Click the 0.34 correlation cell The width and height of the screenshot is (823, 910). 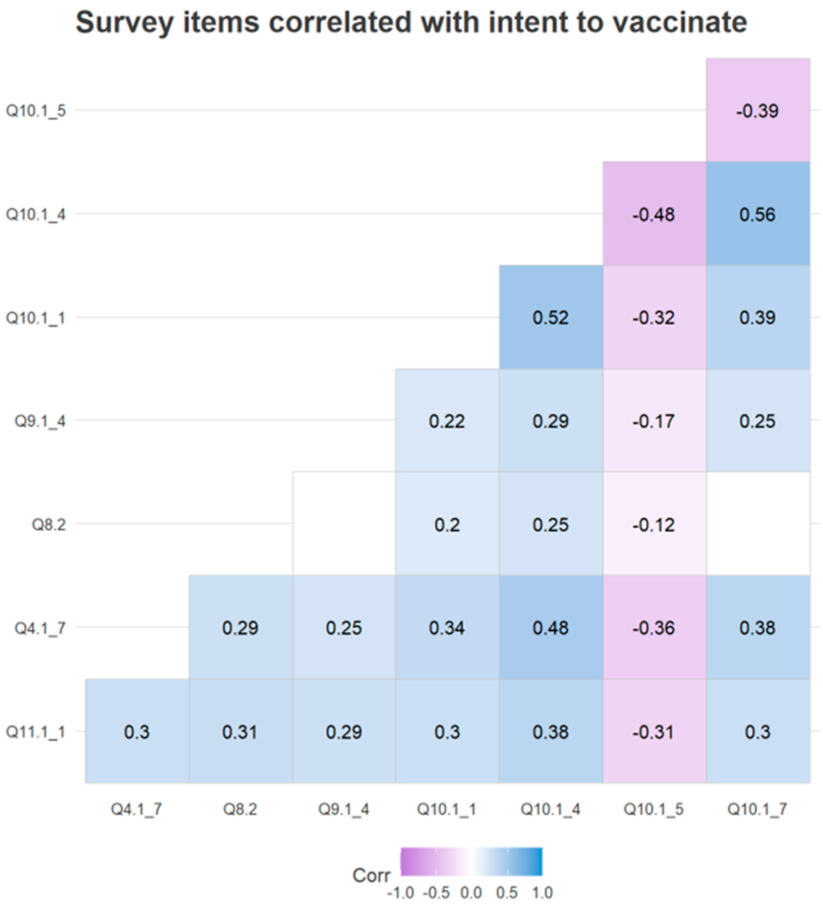coord(447,627)
